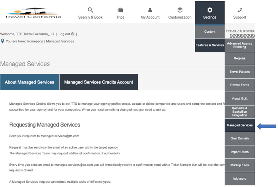This screenshot has width=278, height=187.
Task: Open the Regions menu entry
Action: coord(240,59)
